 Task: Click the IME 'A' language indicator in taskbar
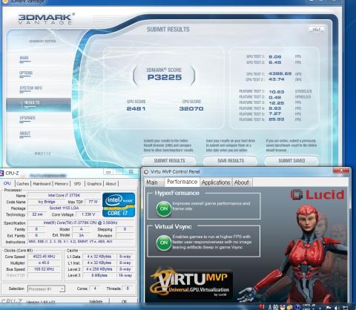[x=270, y=307]
